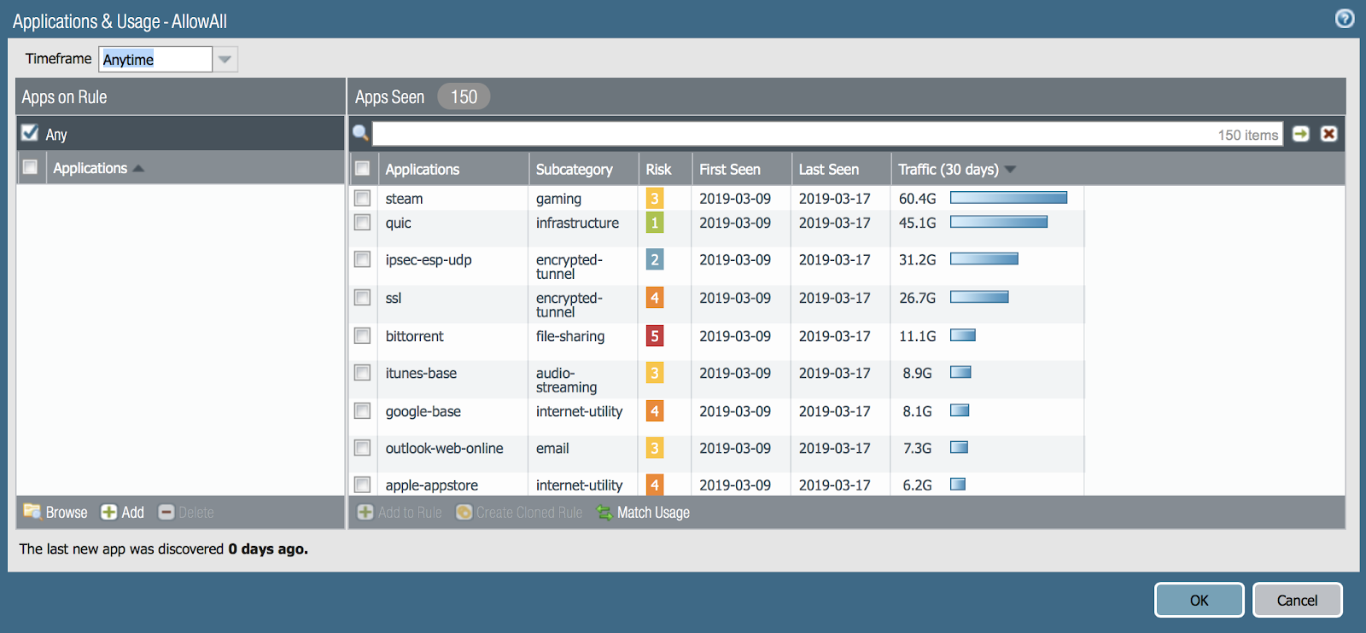Click risk level 2 badge for ipsec-esp-udp
This screenshot has width=1366, height=633.
pos(655,259)
